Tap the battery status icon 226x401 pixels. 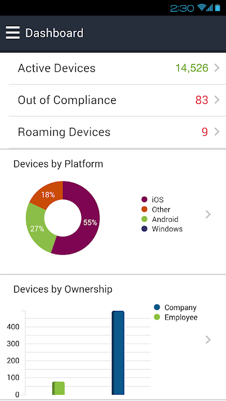218,8
